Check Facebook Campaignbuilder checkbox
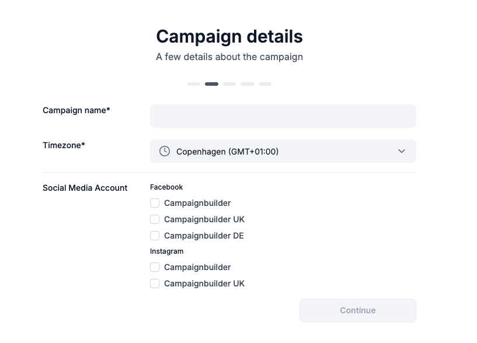 coord(155,203)
